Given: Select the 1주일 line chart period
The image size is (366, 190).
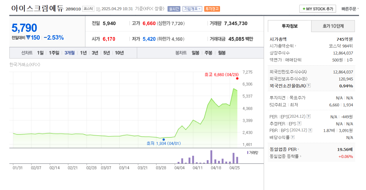Looking at the screenshot, I should 54,53.
